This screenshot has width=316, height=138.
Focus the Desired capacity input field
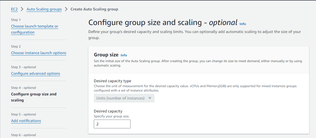pos(112,124)
